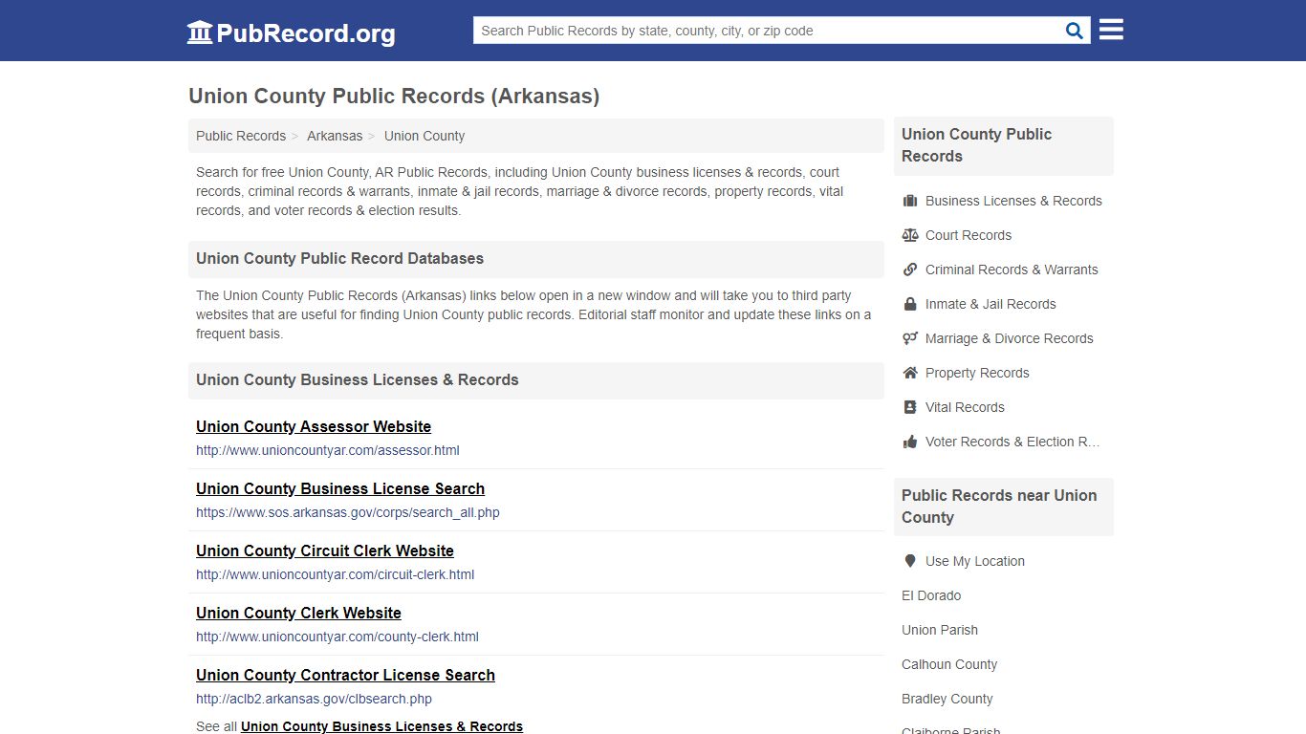Focus the Search Public Records input field
The height and width of the screenshot is (734, 1306).
point(767,31)
